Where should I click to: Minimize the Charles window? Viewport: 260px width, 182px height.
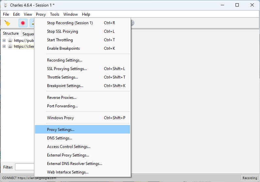[222, 5]
